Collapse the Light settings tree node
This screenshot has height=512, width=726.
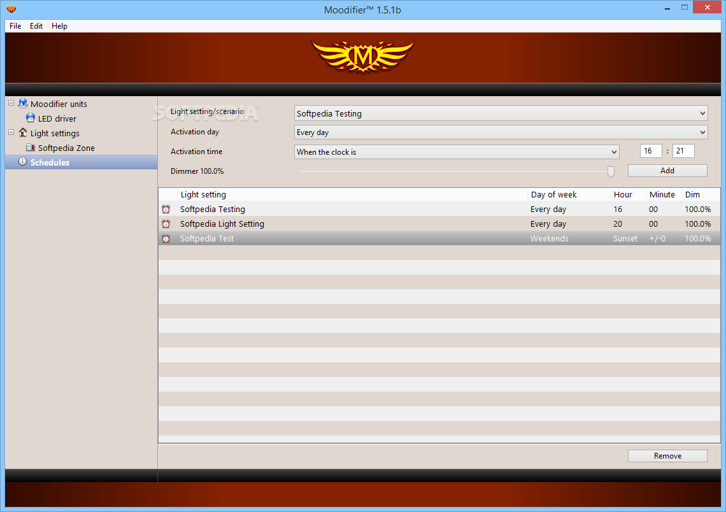(x=11, y=132)
